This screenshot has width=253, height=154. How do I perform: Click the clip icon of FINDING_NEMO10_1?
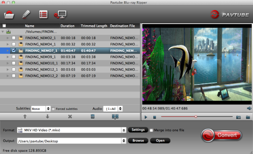point(21,63)
